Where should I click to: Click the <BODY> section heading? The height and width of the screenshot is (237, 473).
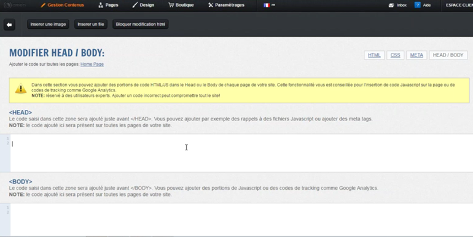coord(20,182)
